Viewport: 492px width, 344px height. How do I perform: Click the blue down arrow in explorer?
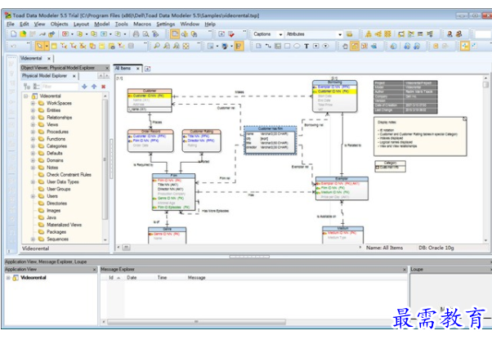pyautogui.click(x=84, y=87)
